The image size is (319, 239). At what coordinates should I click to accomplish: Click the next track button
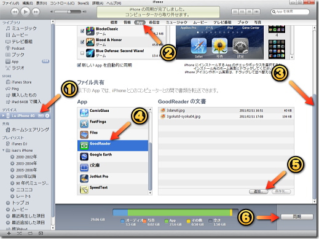pyautogui.click(x=36, y=12)
